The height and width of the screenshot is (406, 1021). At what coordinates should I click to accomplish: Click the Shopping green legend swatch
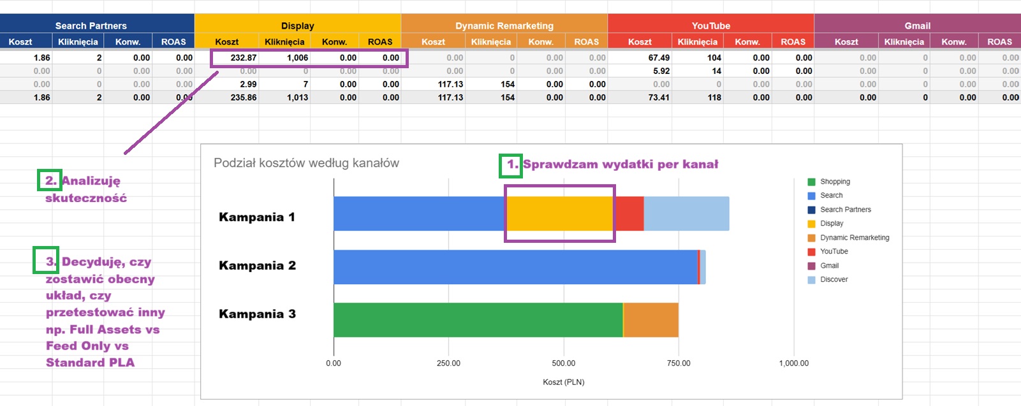tap(811, 182)
